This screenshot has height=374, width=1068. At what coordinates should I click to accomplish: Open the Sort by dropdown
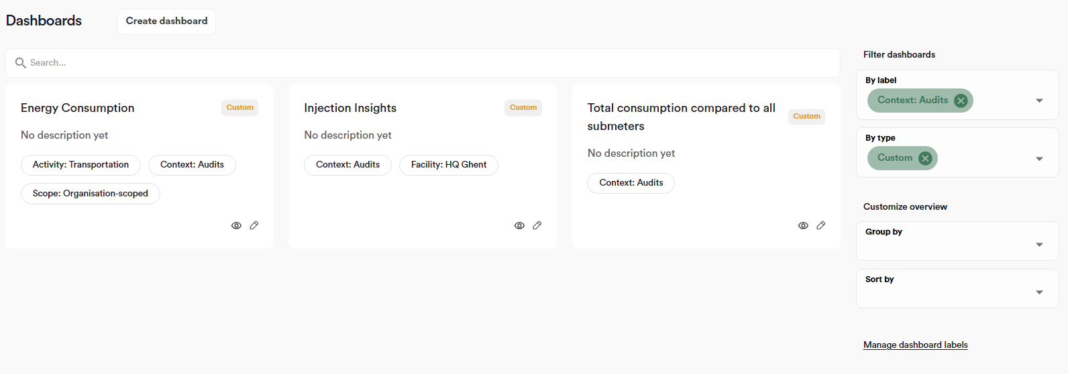pyautogui.click(x=1039, y=292)
